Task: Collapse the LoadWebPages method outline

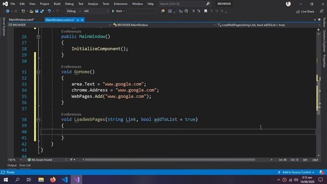Action: (38, 120)
